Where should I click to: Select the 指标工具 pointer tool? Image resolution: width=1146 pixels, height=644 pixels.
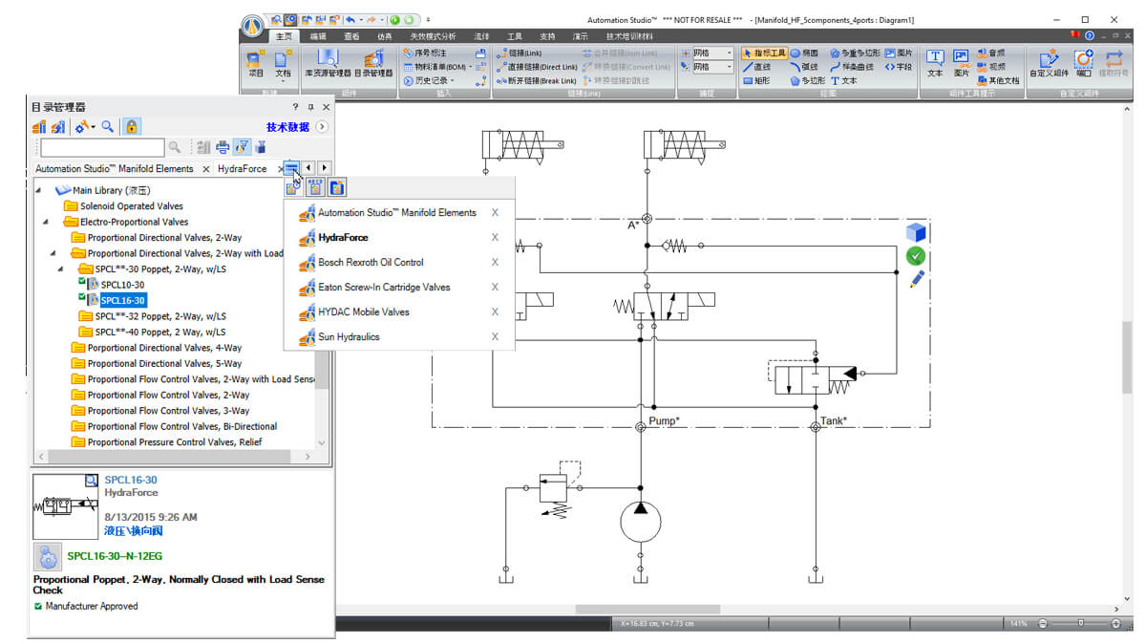(764, 54)
